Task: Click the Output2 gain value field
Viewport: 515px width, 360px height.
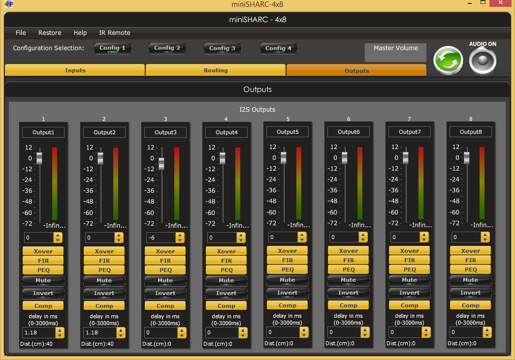Action: pyautogui.click(x=100, y=238)
